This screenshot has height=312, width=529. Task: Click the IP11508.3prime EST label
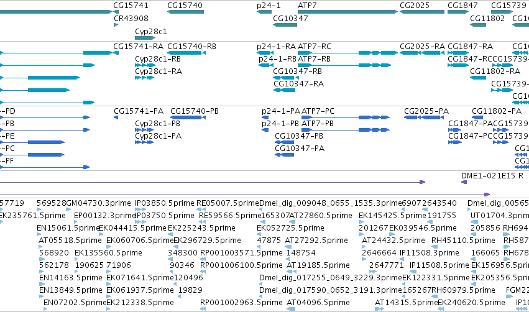pyautogui.click(x=429, y=253)
